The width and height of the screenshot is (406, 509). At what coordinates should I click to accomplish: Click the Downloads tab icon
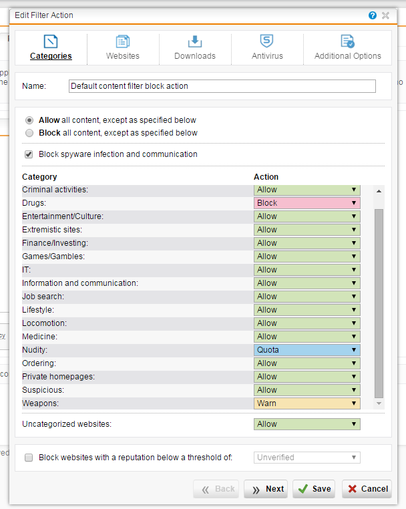[x=195, y=41]
